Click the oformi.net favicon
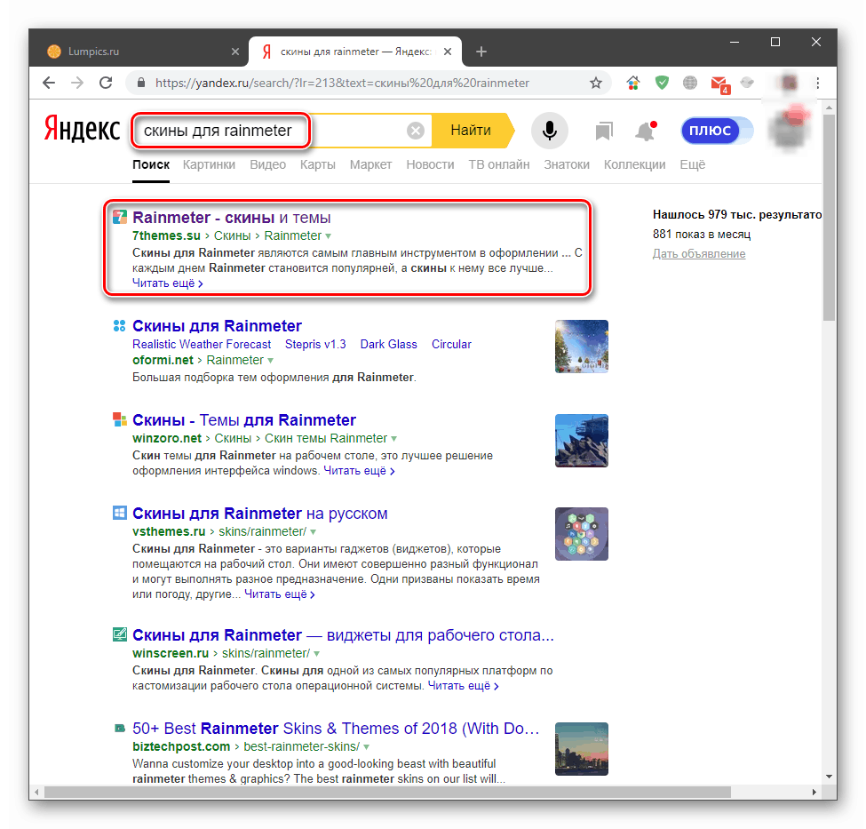Screen dimensions: 866x829 tap(119, 325)
